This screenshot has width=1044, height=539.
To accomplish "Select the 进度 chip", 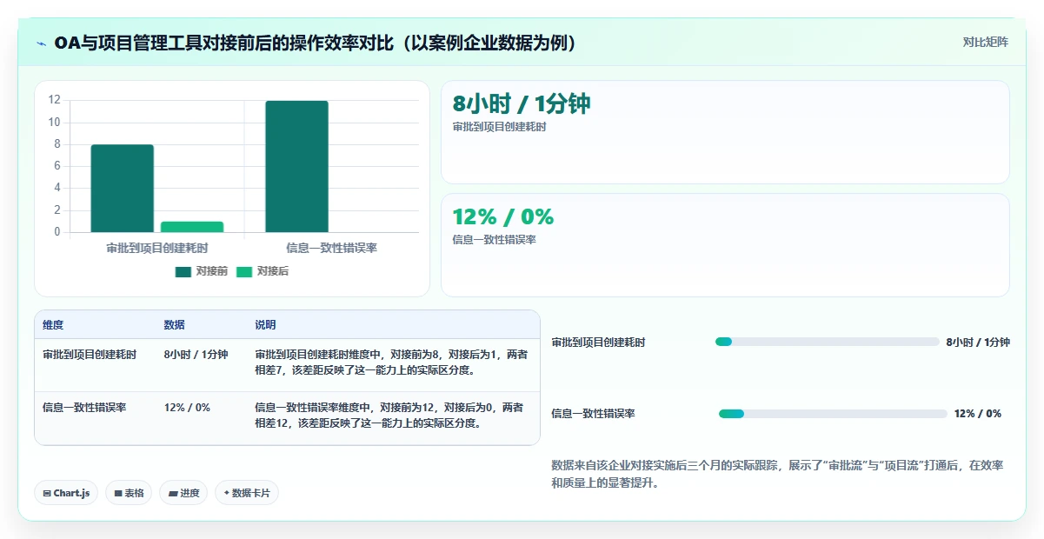I will pos(183,493).
